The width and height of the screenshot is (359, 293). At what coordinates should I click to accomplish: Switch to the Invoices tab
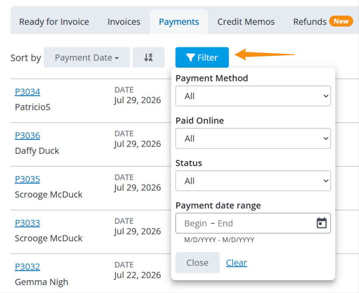point(124,22)
